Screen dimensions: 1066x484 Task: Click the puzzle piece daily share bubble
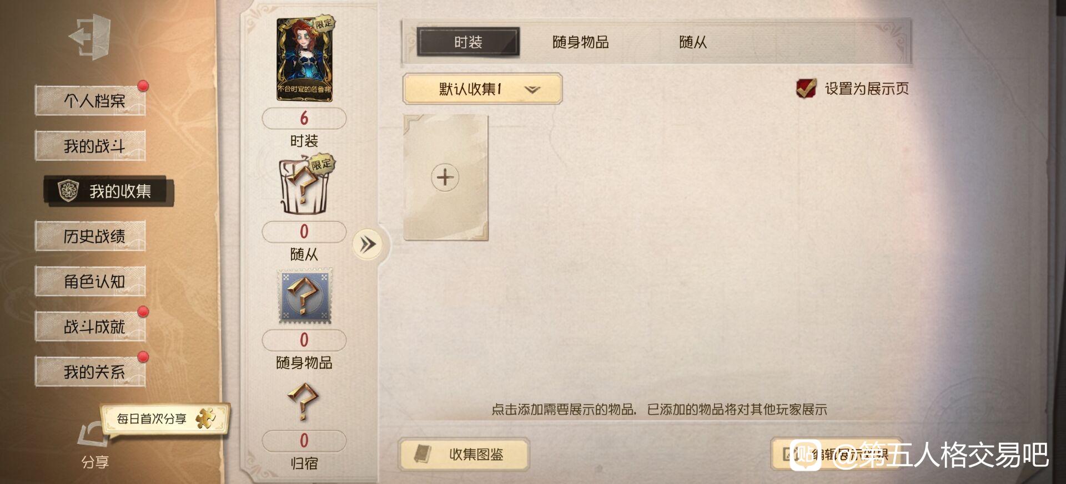[165, 419]
